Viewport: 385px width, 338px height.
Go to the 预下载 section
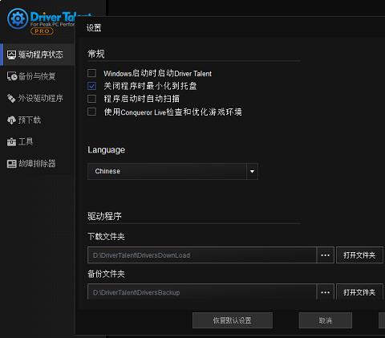(x=38, y=120)
